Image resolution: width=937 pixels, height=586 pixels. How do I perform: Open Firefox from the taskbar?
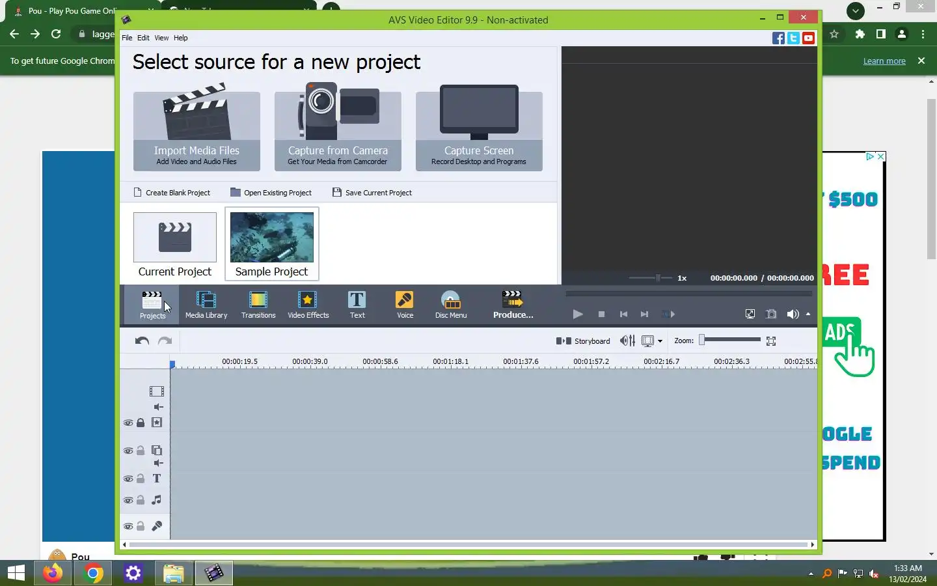pyautogui.click(x=53, y=573)
